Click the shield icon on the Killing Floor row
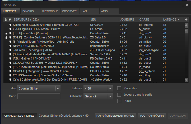This screenshot has height=124, width=191. (11, 25)
